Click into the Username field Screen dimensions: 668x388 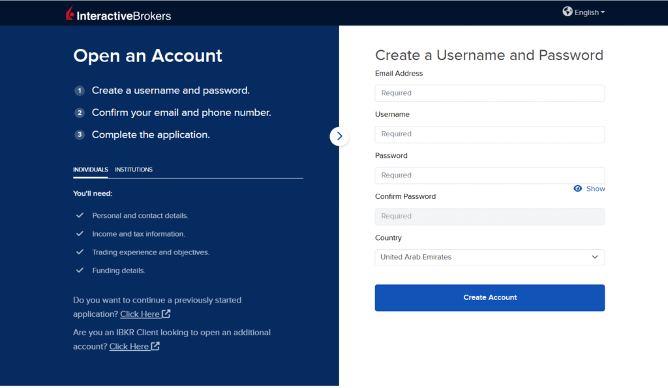point(489,134)
